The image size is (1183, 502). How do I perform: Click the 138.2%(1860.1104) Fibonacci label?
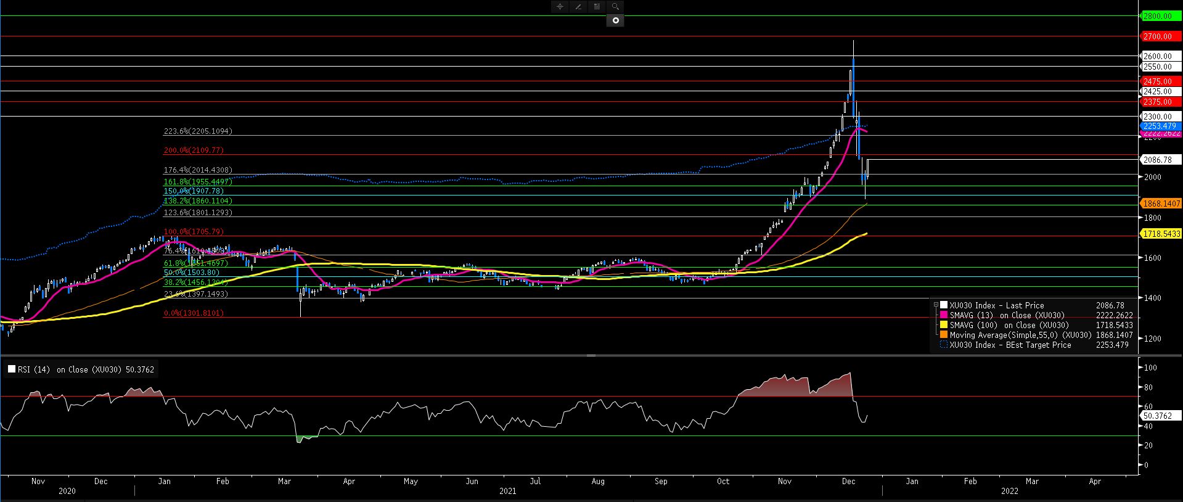pos(197,201)
